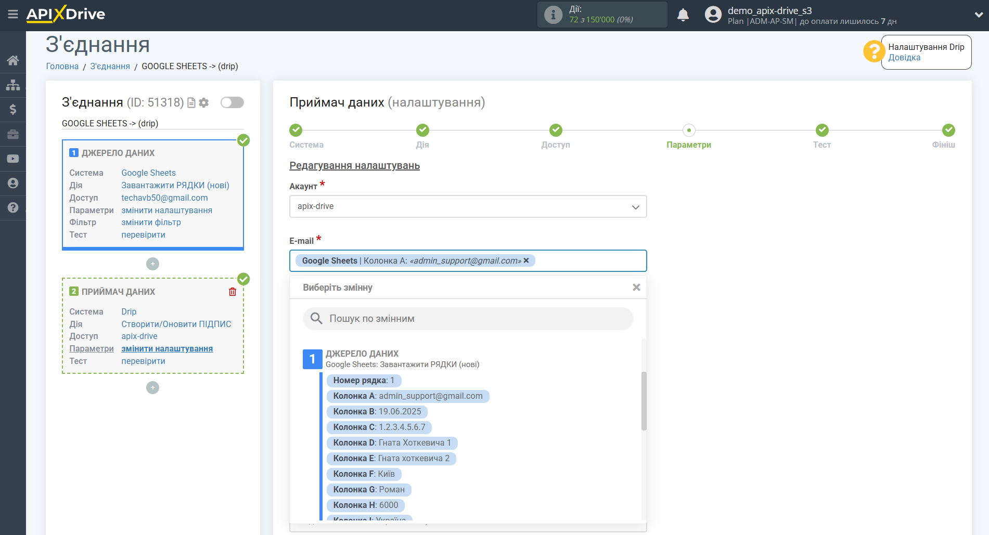The height and width of the screenshot is (535, 989).
Task: Add a step below the data source block
Action: pos(152,264)
